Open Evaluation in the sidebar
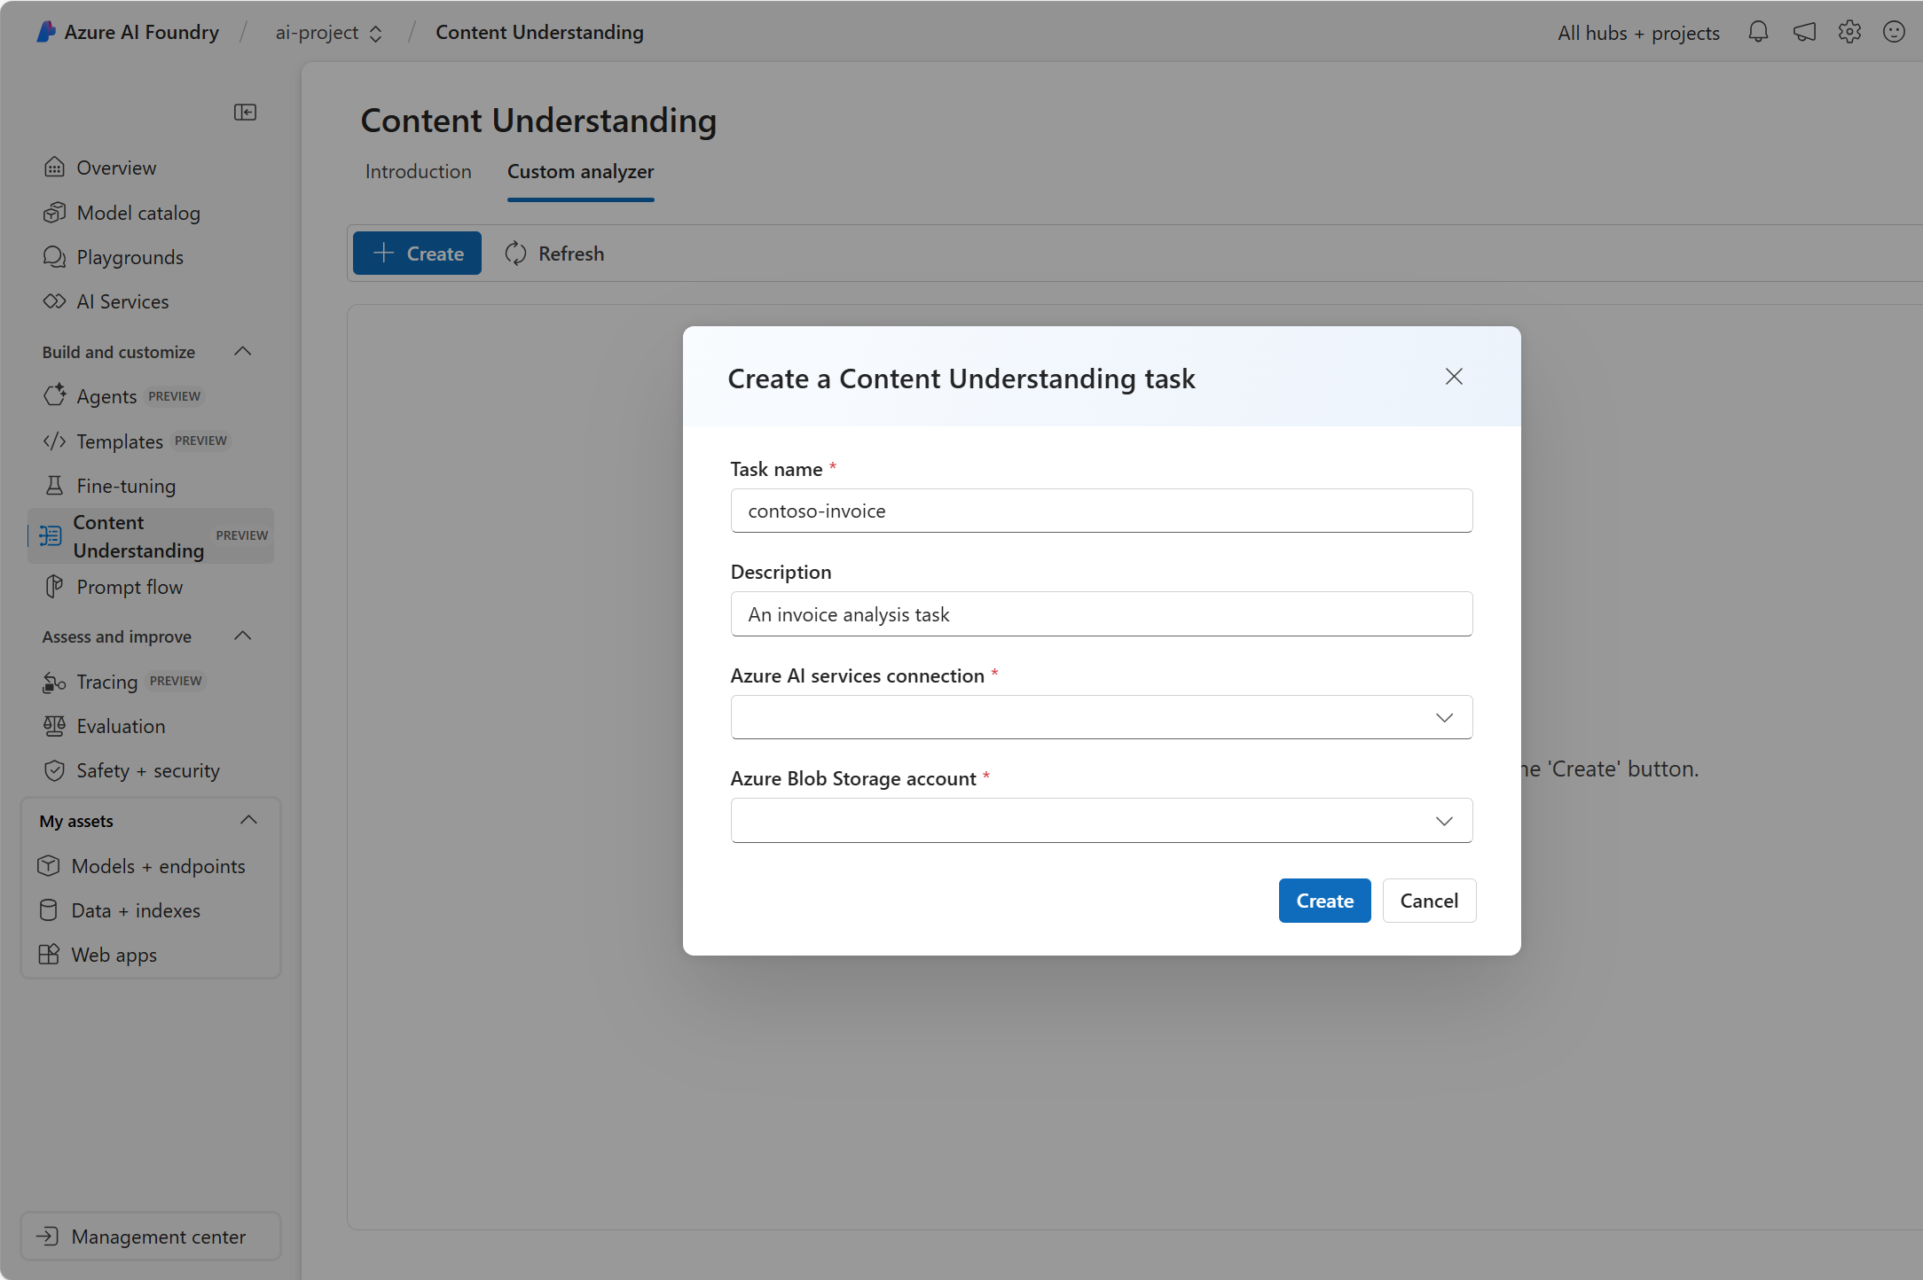Image resolution: width=1923 pixels, height=1280 pixels. (122, 726)
